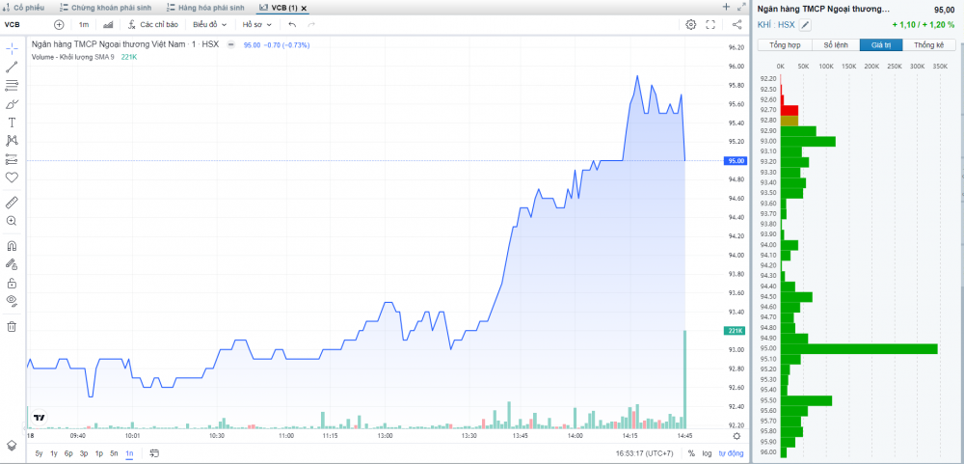The image size is (964, 464).
Task: Open the Giá trị tab
Action: tap(880, 45)
